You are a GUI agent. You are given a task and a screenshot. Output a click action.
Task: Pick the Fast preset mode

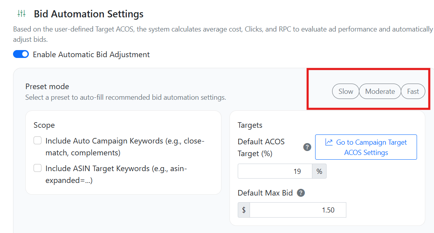click(413, 91)
